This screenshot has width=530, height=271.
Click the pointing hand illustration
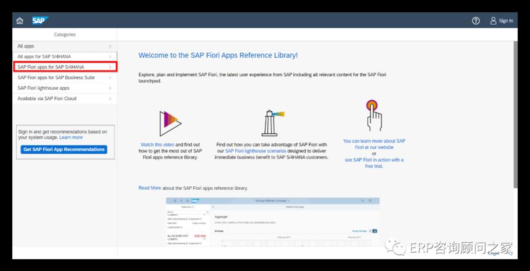click(374, 116)
